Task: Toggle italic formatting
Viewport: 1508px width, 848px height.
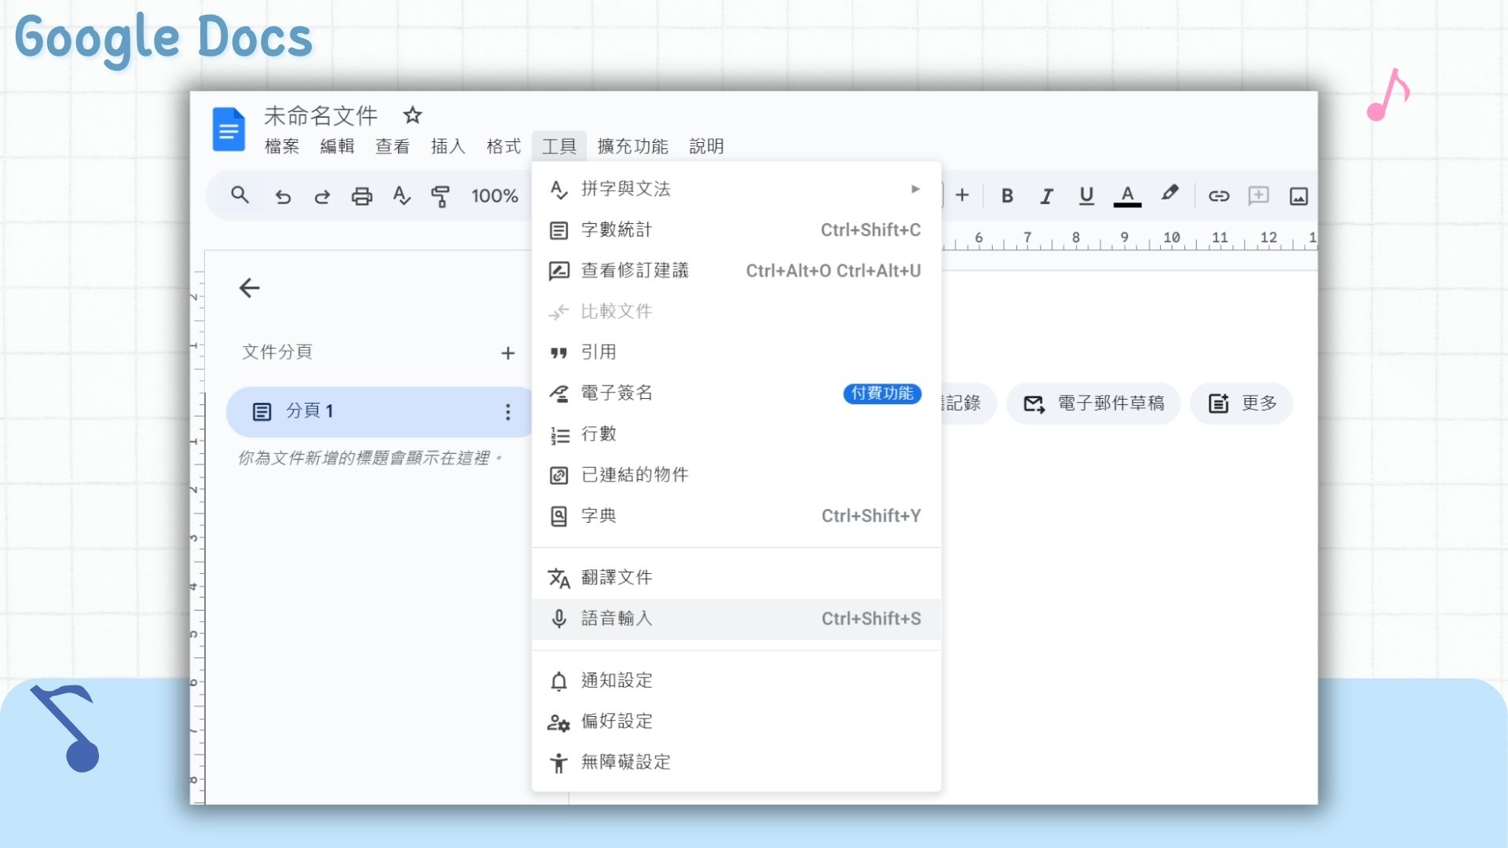Action: tap(1046, 196)
